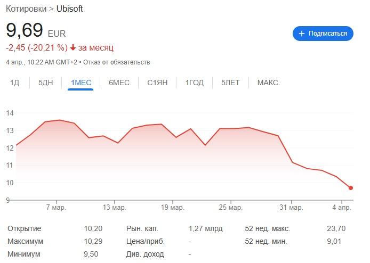Click the 19 мар. date label
The image size is (370, 263).
173,208
